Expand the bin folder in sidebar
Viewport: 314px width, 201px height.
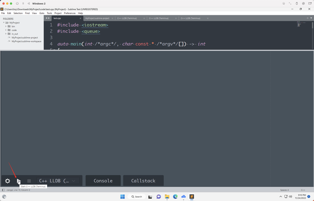tap(6, 27)
